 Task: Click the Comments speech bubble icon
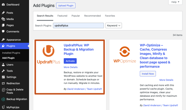point(3,31)
